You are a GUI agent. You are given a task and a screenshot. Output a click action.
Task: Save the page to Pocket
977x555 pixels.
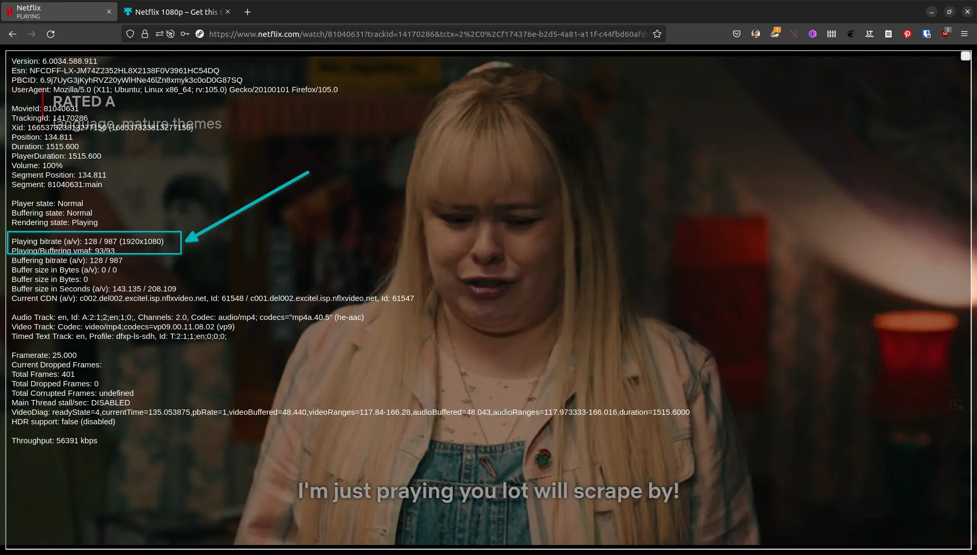(x=737, y=34)
